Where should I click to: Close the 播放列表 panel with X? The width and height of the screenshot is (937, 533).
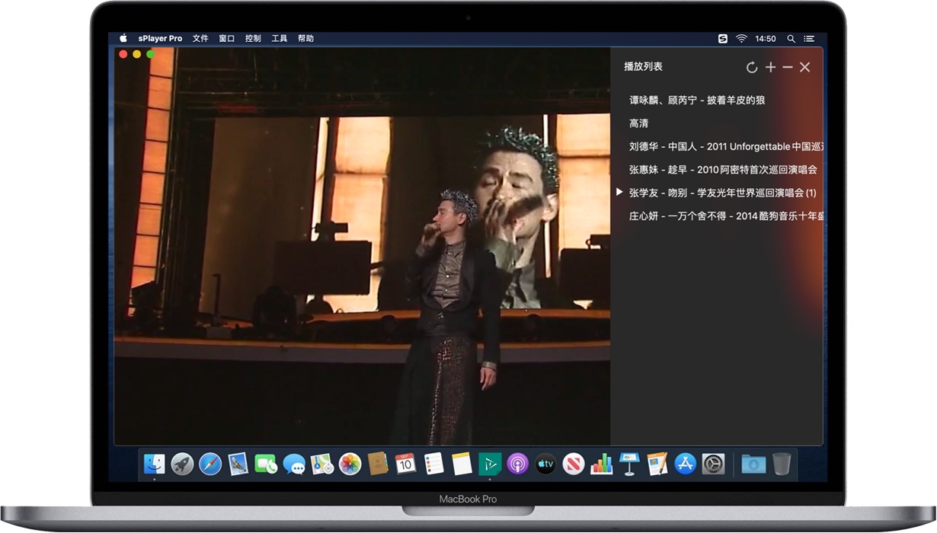point(805,68)
